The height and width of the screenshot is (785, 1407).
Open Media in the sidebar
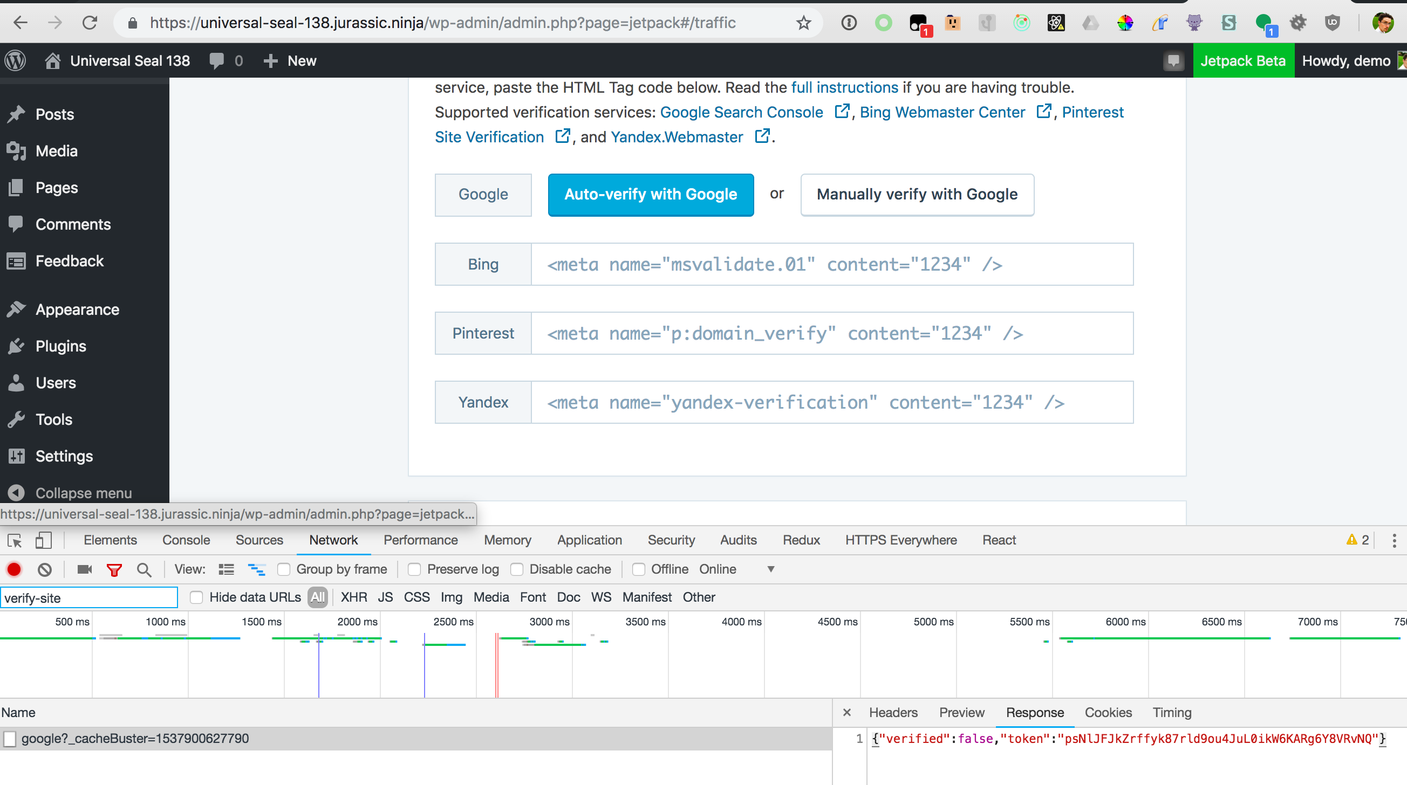56,150
